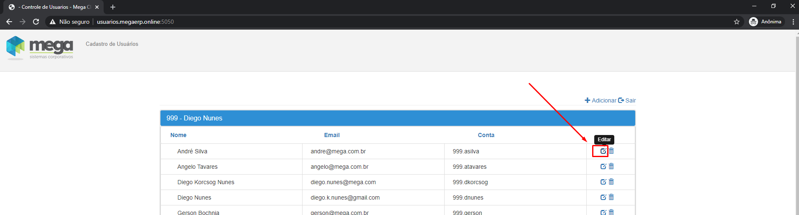Open a new browser tab
This screenshot has height=215, width=799.
[x=113, y=7]
